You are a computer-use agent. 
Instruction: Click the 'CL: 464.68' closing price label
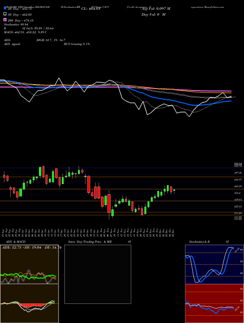pos(91,9)
